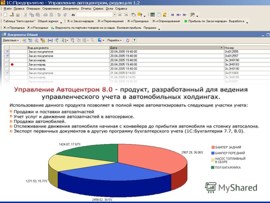Viewport: 270px width, 203px height.
Task: Select the Заказ-наряд row numbered Эк.ЗН0183
Action: 137,64
